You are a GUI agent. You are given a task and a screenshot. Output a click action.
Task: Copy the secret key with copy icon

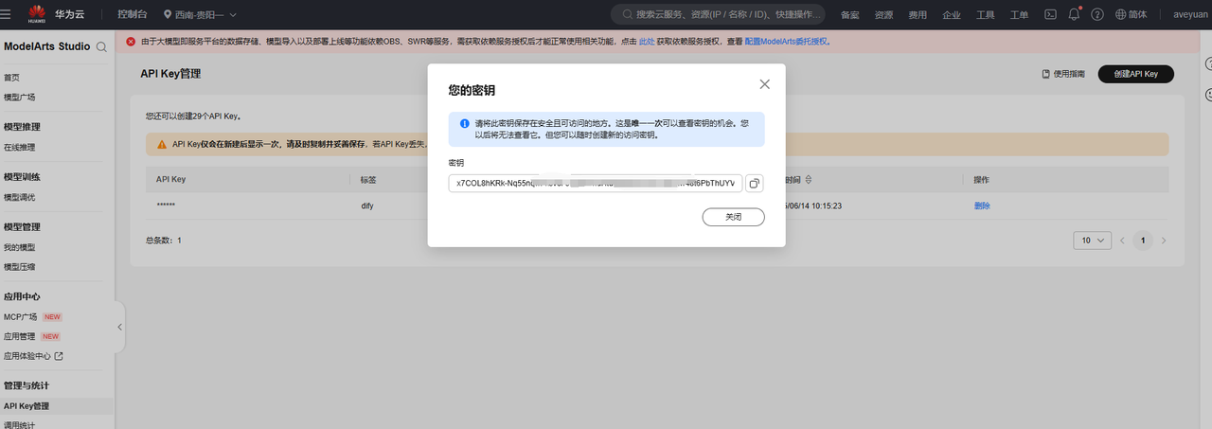click(x=755, y=183)
